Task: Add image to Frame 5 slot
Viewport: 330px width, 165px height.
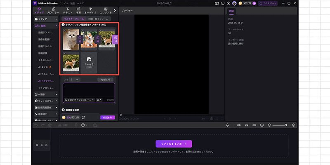Action: pyautogui.click(x=89, y=63)
